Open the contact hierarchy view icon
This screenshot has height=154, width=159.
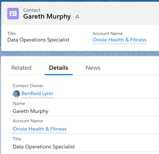(x=77, y=16)
